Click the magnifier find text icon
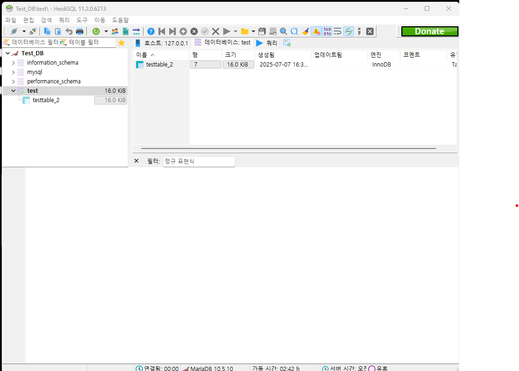Image resolution: width=519 pixels, height=371 pixels. (x=284, y=31)
